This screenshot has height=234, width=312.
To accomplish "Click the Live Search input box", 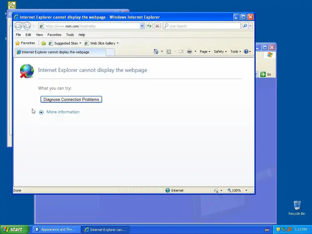I will pos(202,26).
